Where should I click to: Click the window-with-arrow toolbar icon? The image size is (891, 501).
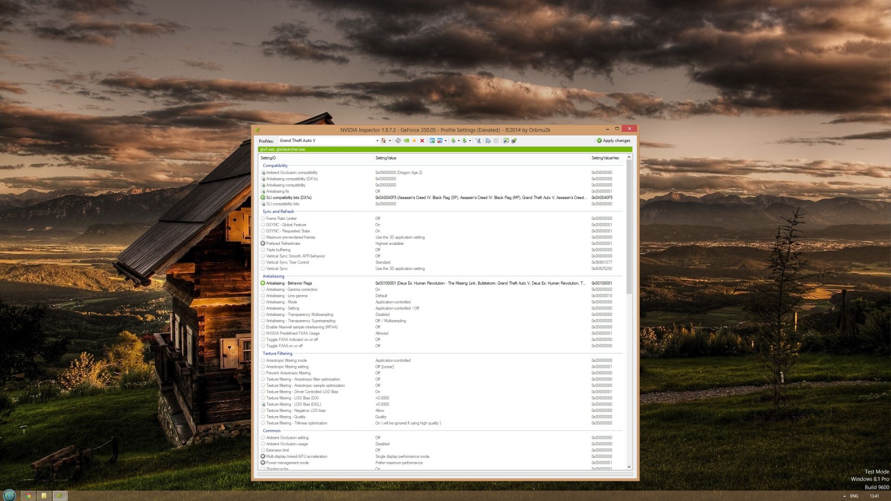(x=506, y=141)
